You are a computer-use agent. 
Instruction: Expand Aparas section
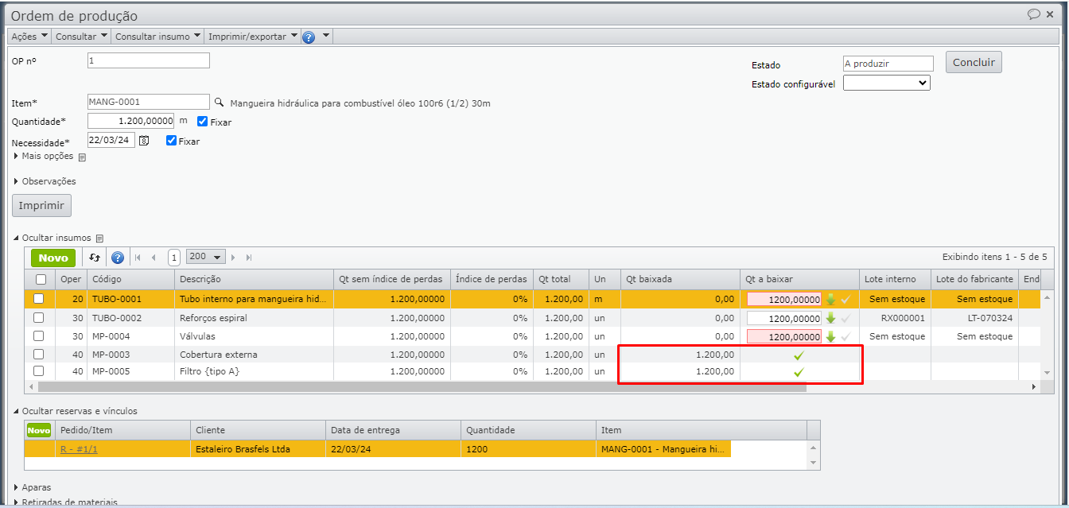(x=33, y=487)
